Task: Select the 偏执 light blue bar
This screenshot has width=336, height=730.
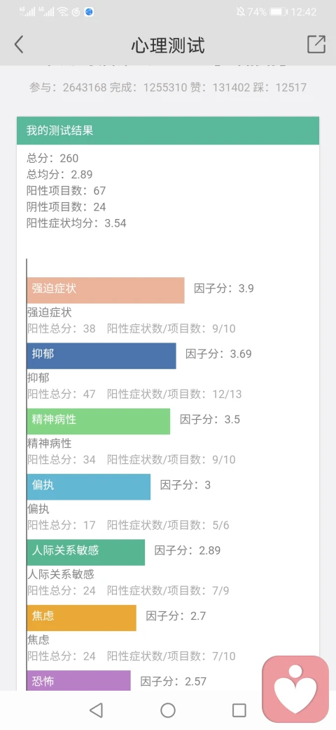Action: click(x=89, y=487)
